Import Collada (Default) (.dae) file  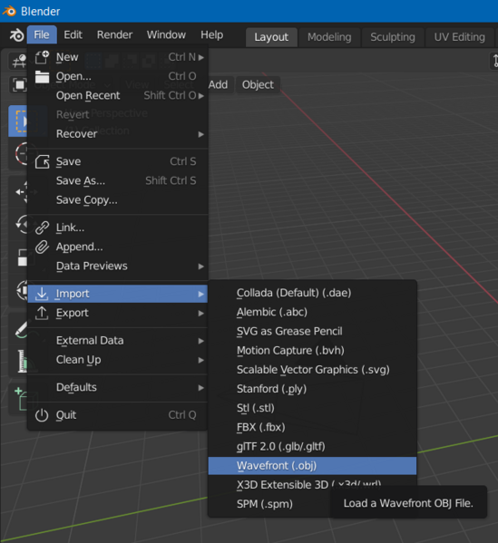(x=312, y=294)
